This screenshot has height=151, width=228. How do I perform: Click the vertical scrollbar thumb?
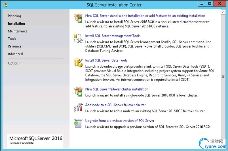pos(223,77)
